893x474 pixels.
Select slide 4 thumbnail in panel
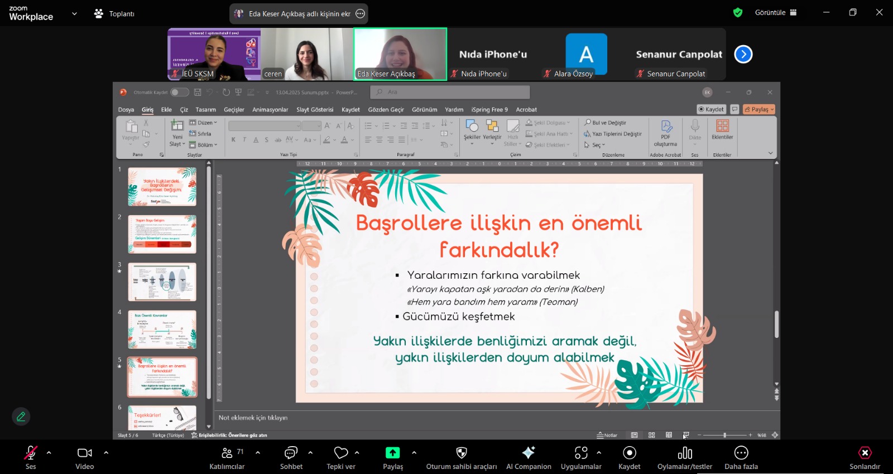(x=162, y=330)
